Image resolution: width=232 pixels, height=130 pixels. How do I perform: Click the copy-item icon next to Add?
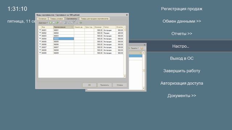[54, 23]
